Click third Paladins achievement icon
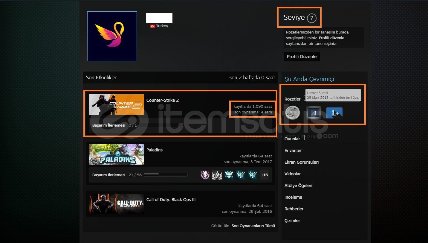 point(229,175)
